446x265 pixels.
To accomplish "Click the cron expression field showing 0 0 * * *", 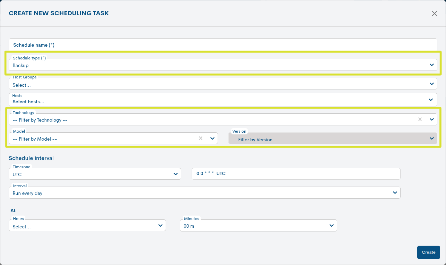I will coord(296,173).
